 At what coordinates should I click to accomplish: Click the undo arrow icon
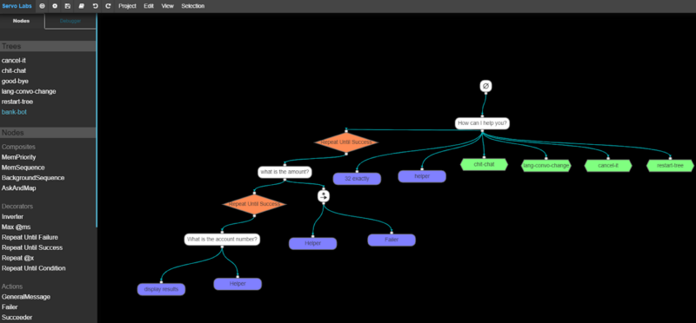point(95,6)
